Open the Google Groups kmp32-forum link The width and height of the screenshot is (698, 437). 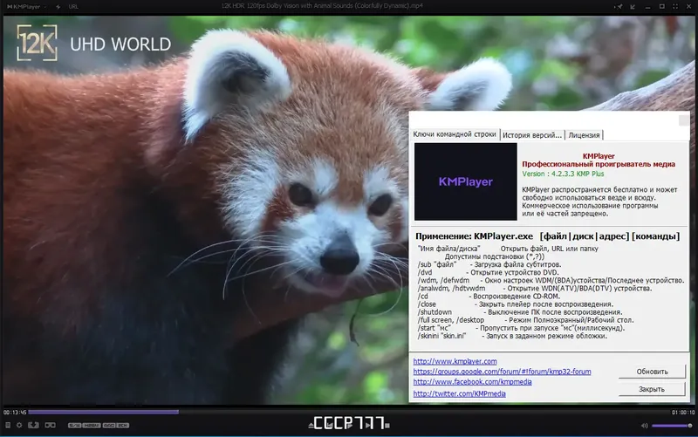(503, 372)
